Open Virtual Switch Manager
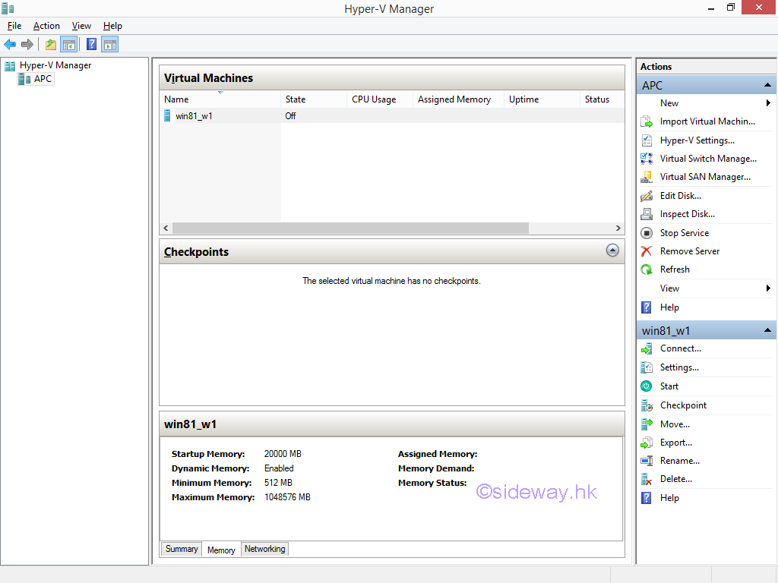Viewport: 778px width, 583px height. (707, 159)
